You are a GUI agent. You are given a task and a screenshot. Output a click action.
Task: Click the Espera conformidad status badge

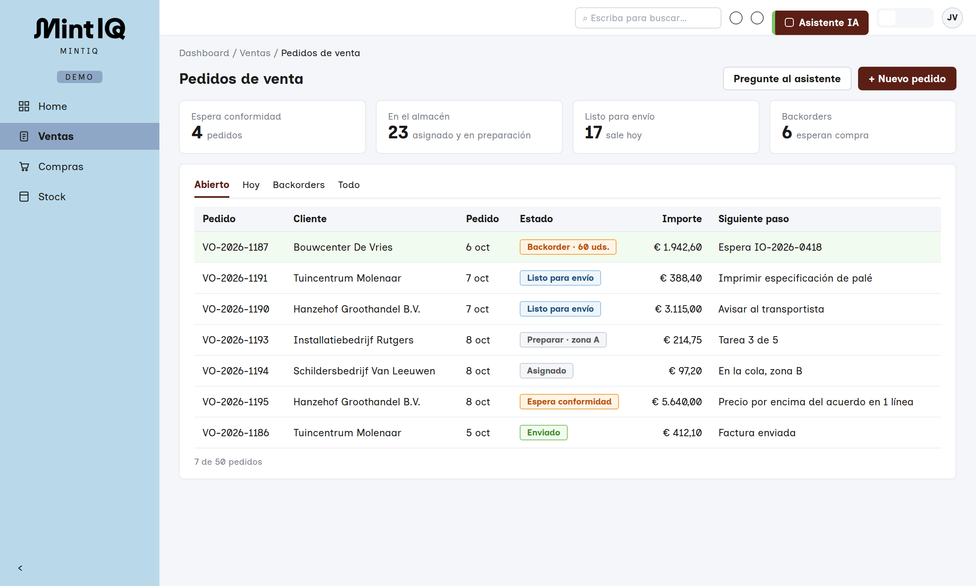coord(569,402)
